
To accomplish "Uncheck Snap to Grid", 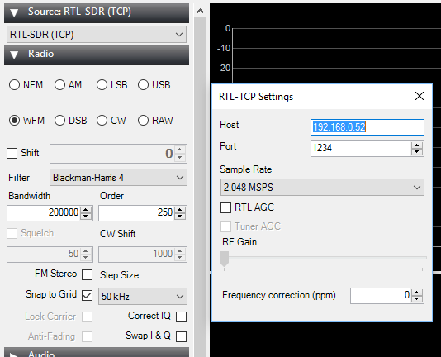I will [88, 296].
